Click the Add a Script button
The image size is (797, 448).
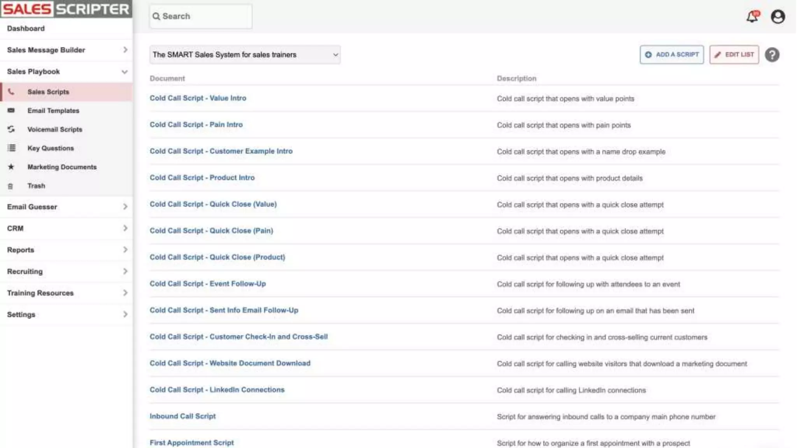[x=671, y=55]
